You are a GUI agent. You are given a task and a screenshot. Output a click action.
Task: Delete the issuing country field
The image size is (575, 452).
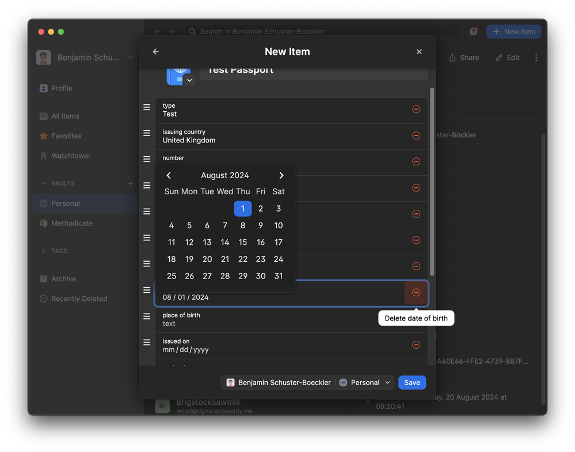416,135
